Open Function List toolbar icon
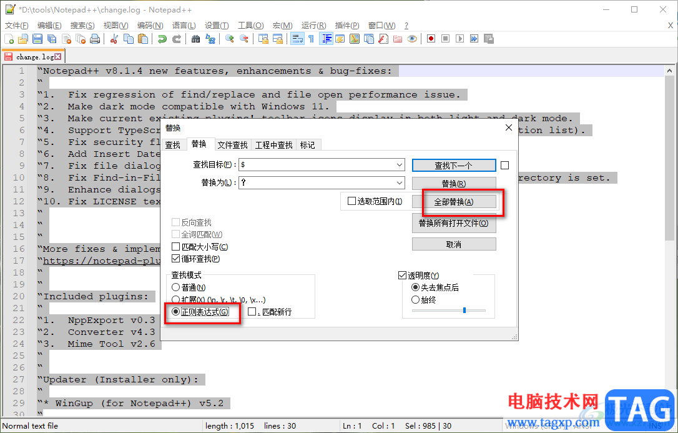 click(383, 39)
